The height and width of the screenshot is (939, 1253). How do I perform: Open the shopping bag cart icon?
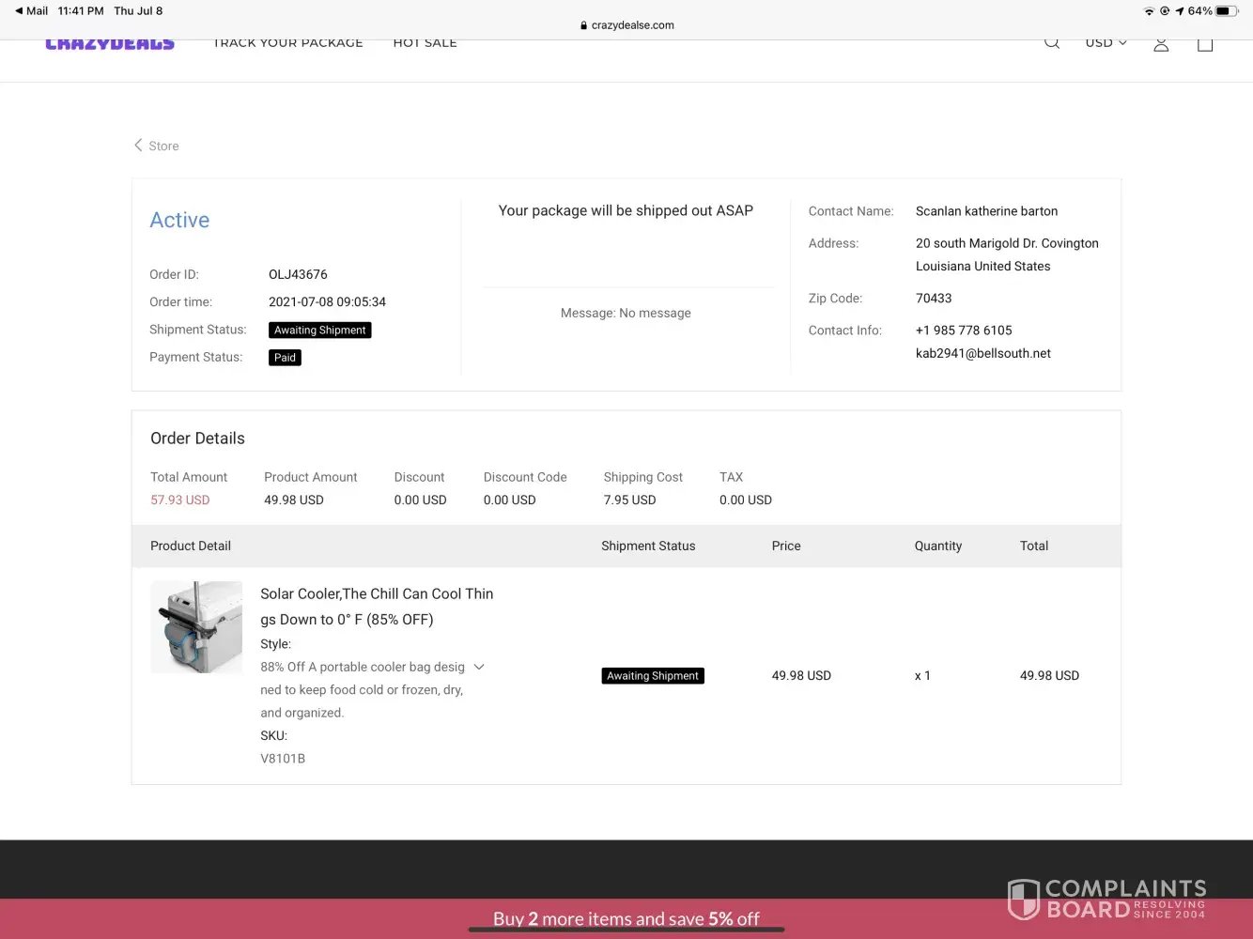1205,44
